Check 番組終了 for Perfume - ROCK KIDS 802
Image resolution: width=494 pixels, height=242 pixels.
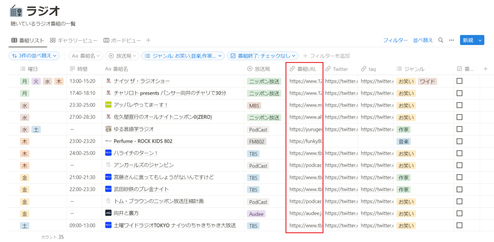pyautogui.click(x=459, y=141)
